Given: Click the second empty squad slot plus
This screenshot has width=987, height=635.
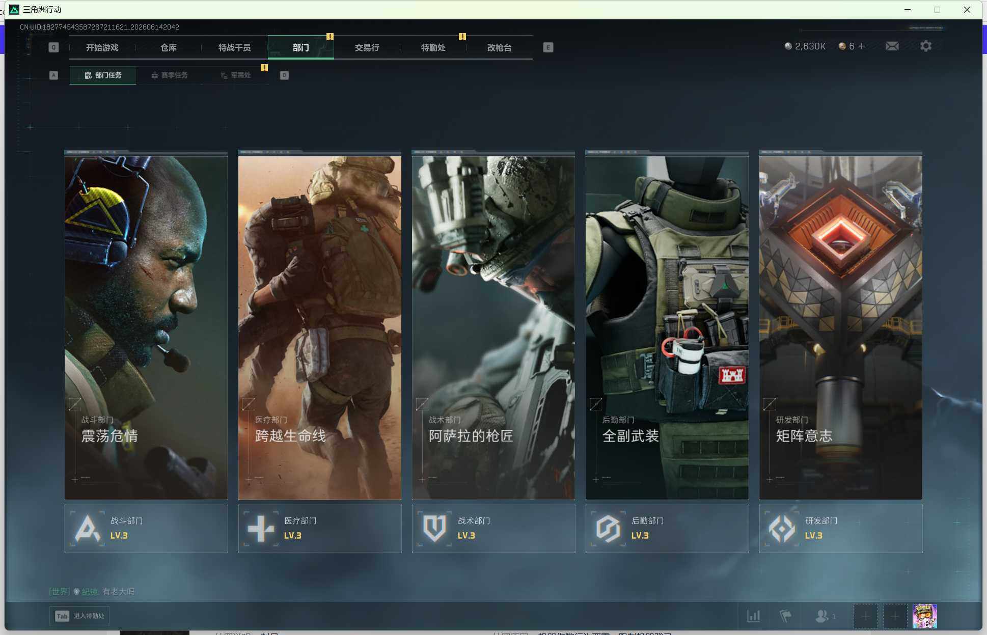Looking at the screenshot, I should tap(895, 616).
